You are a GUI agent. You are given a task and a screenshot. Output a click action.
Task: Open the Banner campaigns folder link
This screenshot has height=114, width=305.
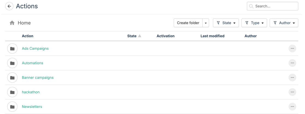[38, 78]
